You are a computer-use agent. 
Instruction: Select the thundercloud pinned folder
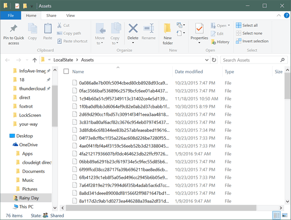tap(32, 89)
